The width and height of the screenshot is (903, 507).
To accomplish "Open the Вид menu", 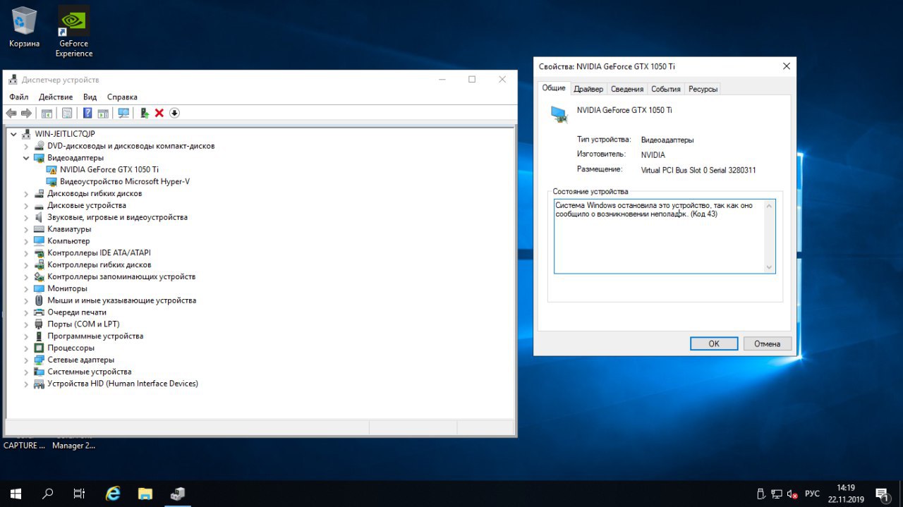I will click(90, 97).
